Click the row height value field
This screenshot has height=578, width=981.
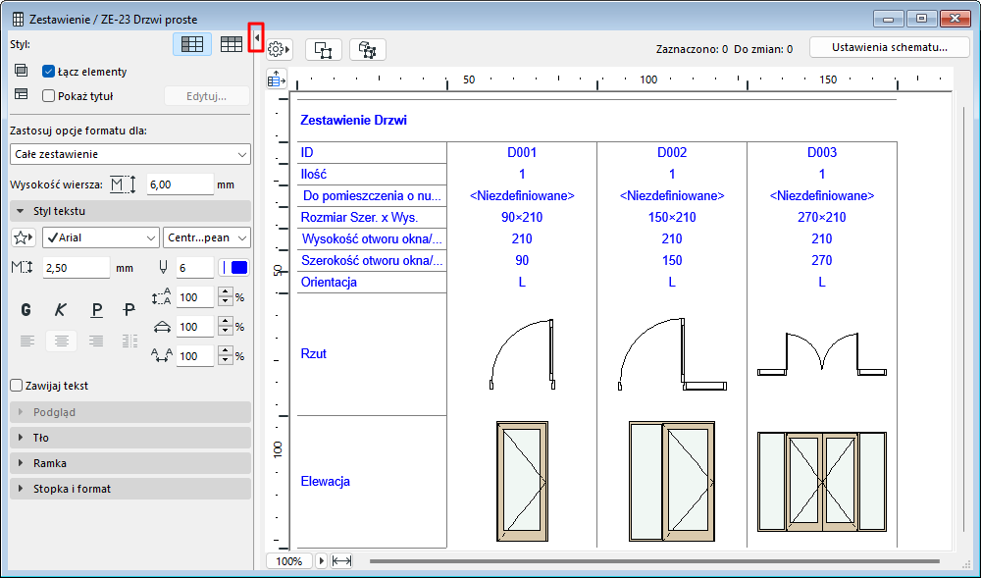(180, 184)
